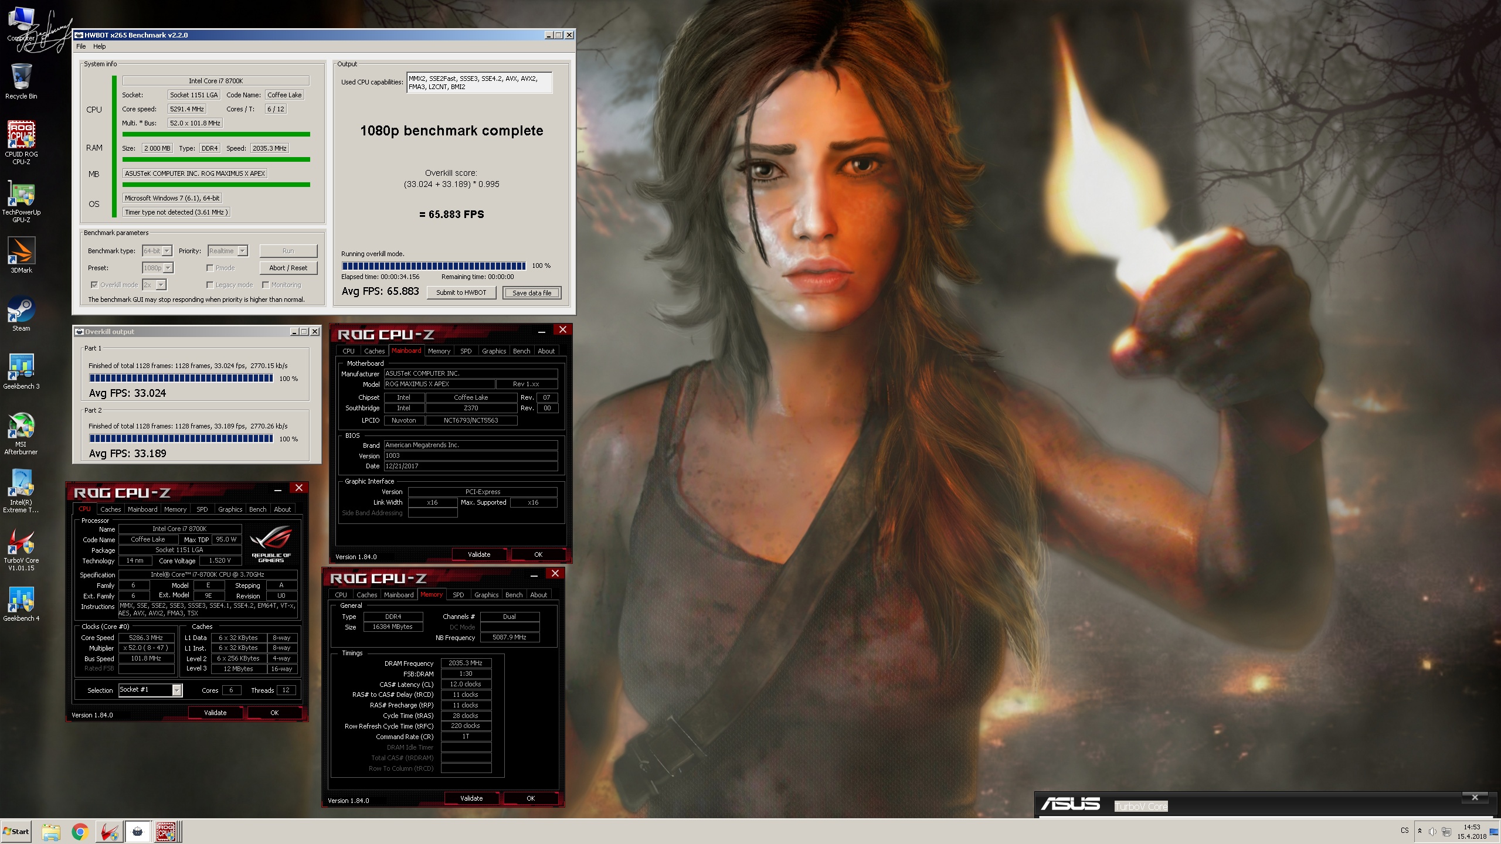Click the Intel Core i7 8700K field in HWBOT
1501x844 pixels.
click(x=216, y=81)
